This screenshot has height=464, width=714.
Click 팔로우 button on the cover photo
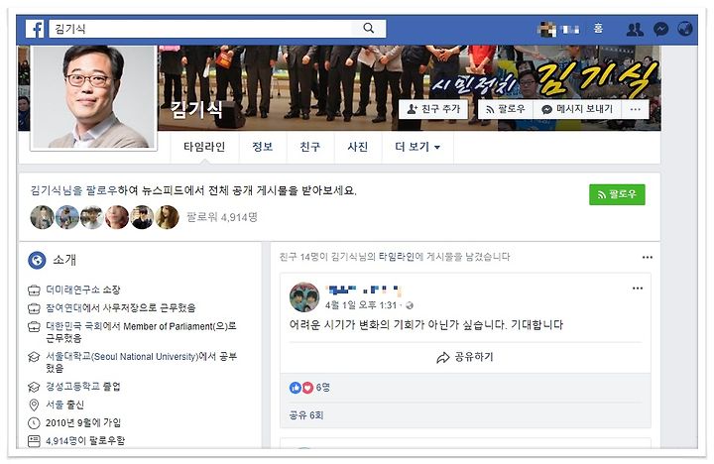pyautogui.click(x=505, y=109)
